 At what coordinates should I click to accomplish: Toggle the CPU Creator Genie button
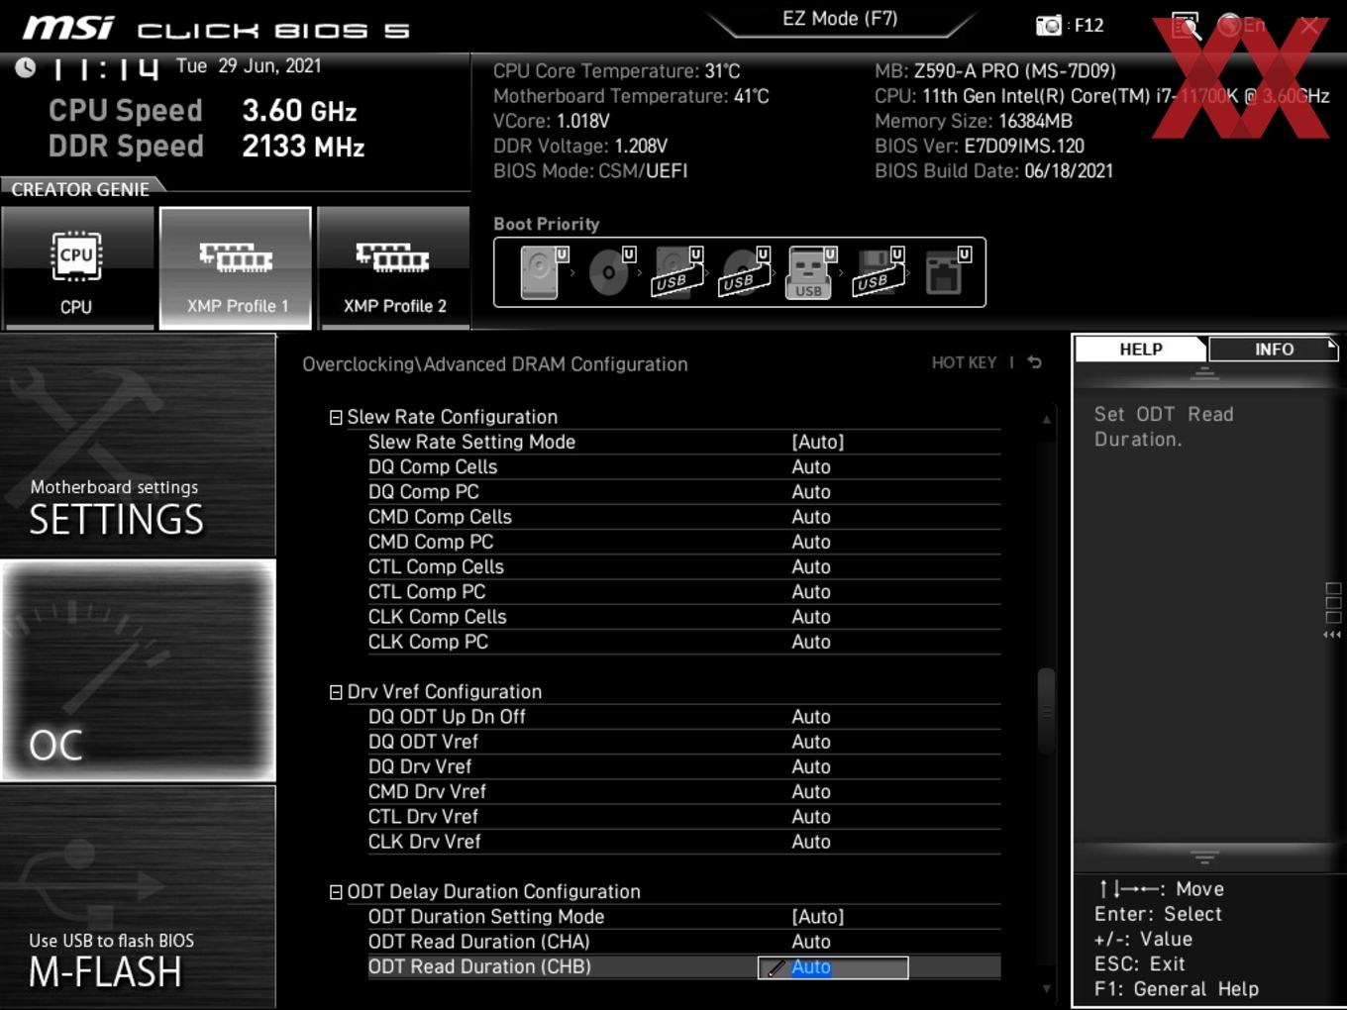coord(77,267)
